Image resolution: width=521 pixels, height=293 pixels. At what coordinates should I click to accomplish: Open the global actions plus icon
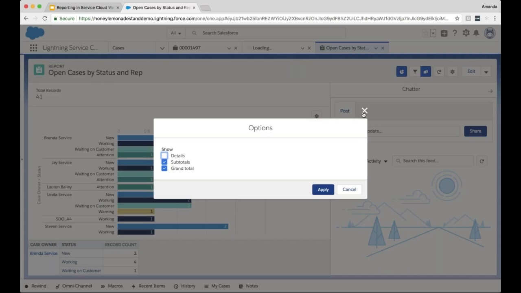[x=444, y=33]
